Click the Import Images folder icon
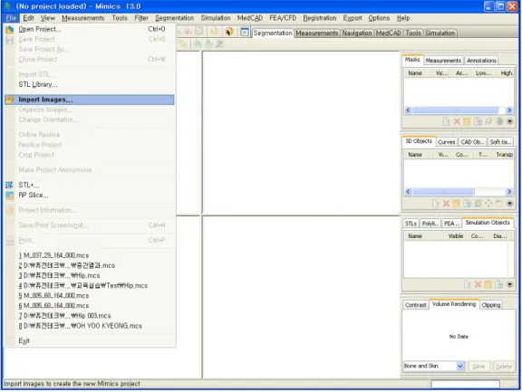Viewport: 522px width, 392px height. click(x=10, y=100)
